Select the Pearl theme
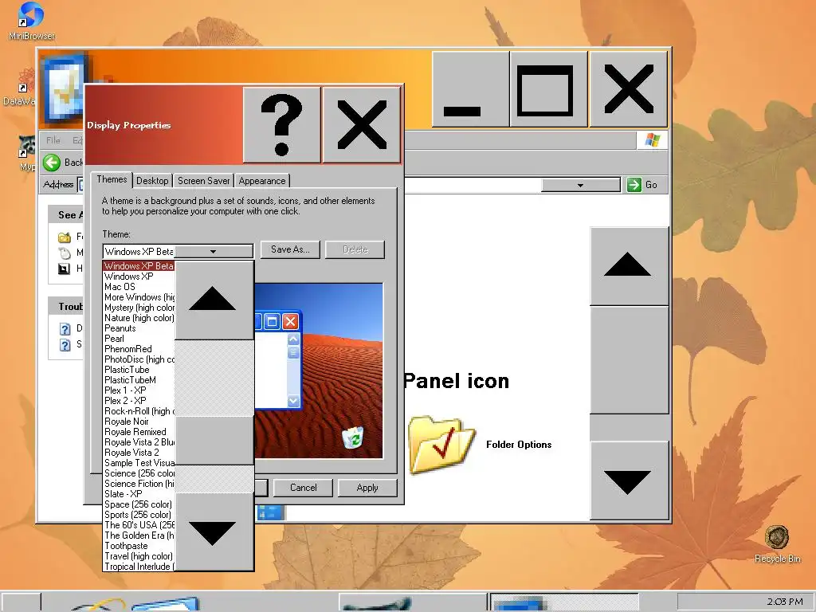The width and height of the screenshot is (816, 612). tap(139, 339)
